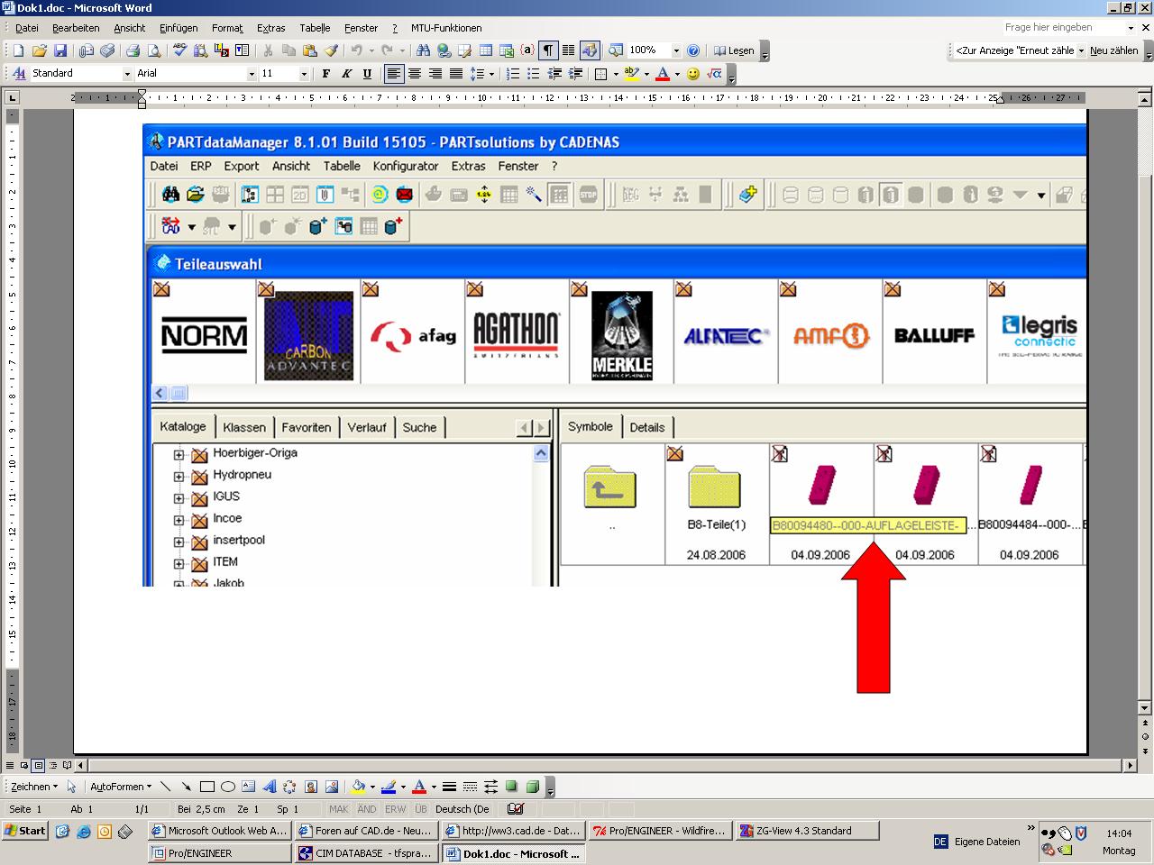Insert clip art from the drawing toolbar
Screen dimensions: 1154x865
point(311,787)
